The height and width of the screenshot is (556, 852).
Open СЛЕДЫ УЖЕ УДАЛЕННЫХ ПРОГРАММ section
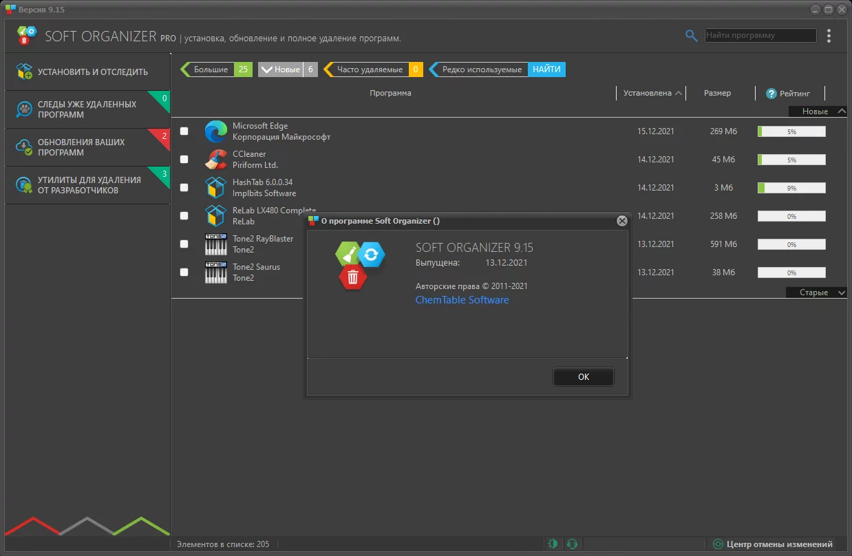point(87,109)
